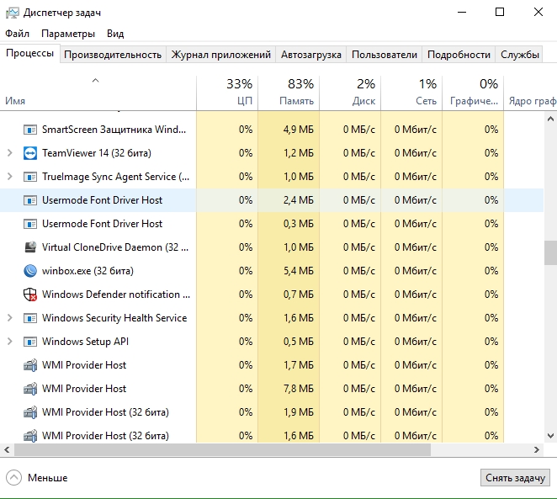
Task: Click the icon of Usermode Font Driver Host using 0,3 МБ
Action: point(30,224)
